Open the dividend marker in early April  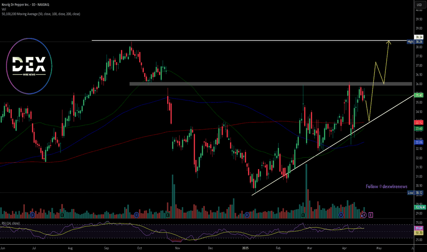point(341,215)
